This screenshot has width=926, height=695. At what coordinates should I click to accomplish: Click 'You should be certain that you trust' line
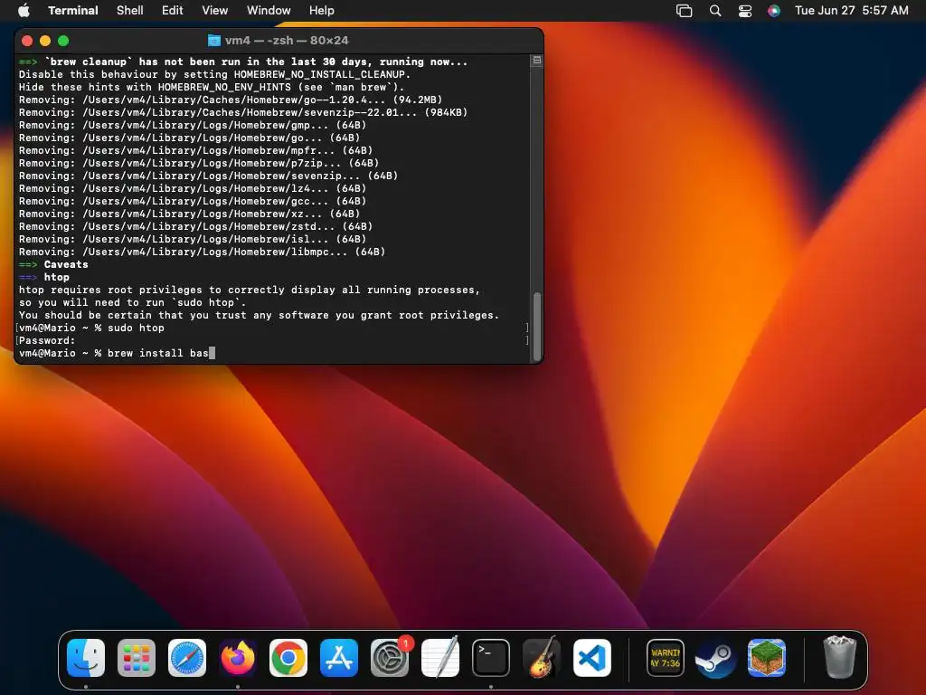pos(259,315)
